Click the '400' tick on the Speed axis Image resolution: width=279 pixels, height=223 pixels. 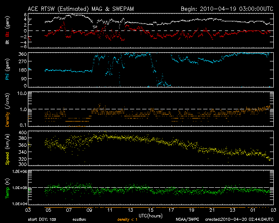[x=23, y=132]
